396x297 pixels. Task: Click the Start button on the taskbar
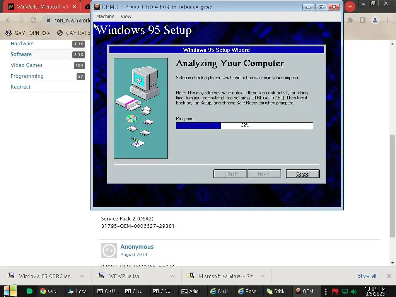(10, 291)
